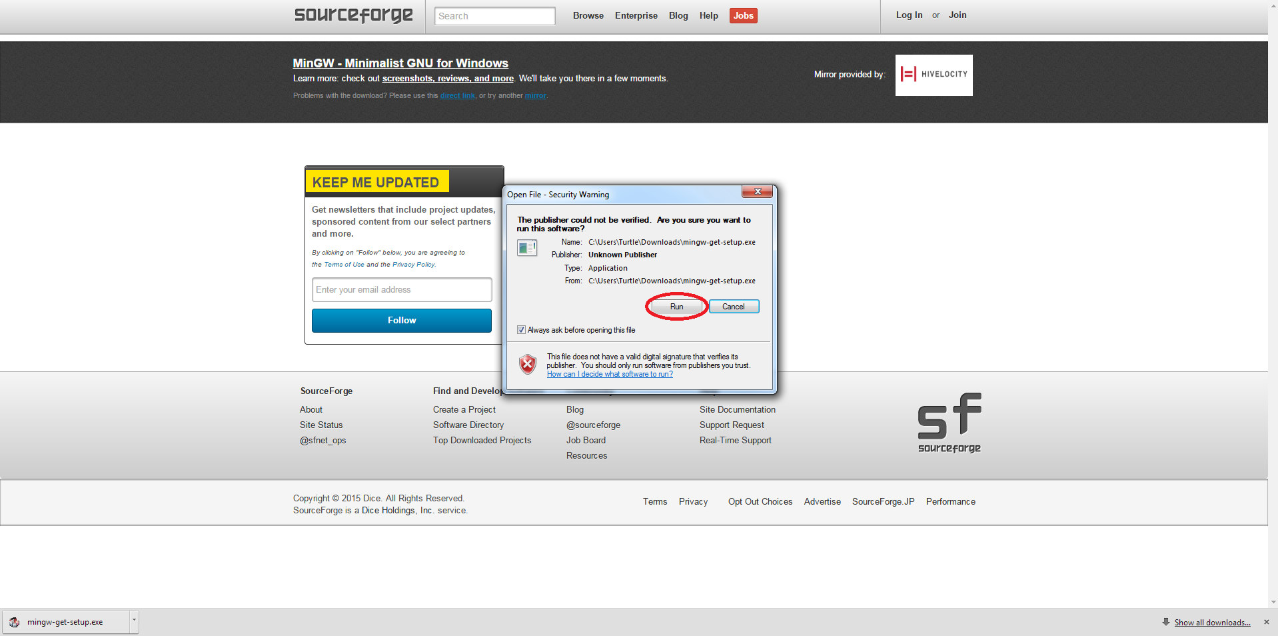Click Terms in the bottom bar
Image resolution: width=1278 pixels, height=636 pixels.
pyautogui.click(x=655, y=502)
